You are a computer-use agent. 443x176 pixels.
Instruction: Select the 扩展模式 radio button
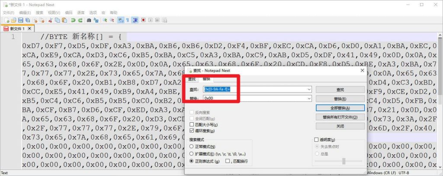coord(192,154)
